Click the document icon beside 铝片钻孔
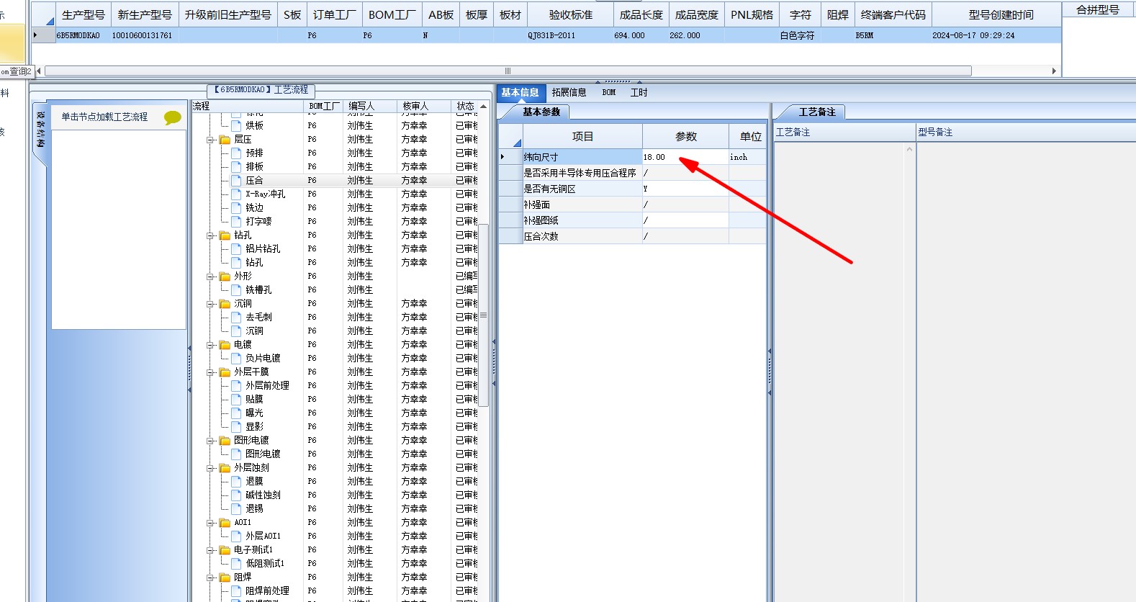Viewport: 1136px width, 602px height. click(236, 249)
